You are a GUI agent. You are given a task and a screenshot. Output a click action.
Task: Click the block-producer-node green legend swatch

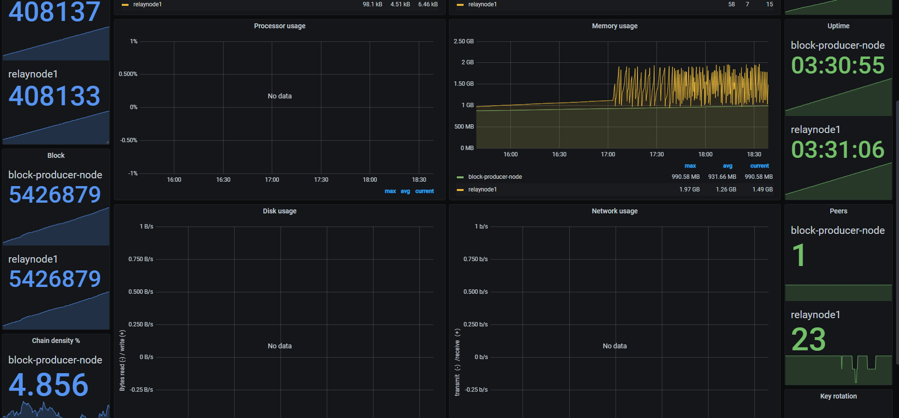click(460, 177)
